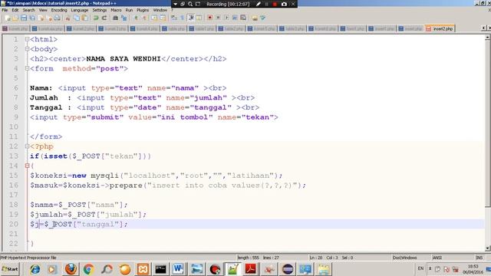
Task: Click the Replace toolbar icon
Action: [124, 18]
